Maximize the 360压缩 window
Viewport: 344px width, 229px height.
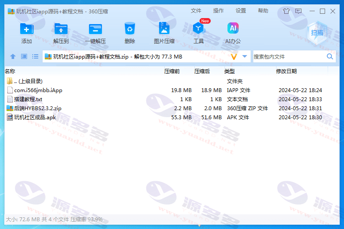322,11
